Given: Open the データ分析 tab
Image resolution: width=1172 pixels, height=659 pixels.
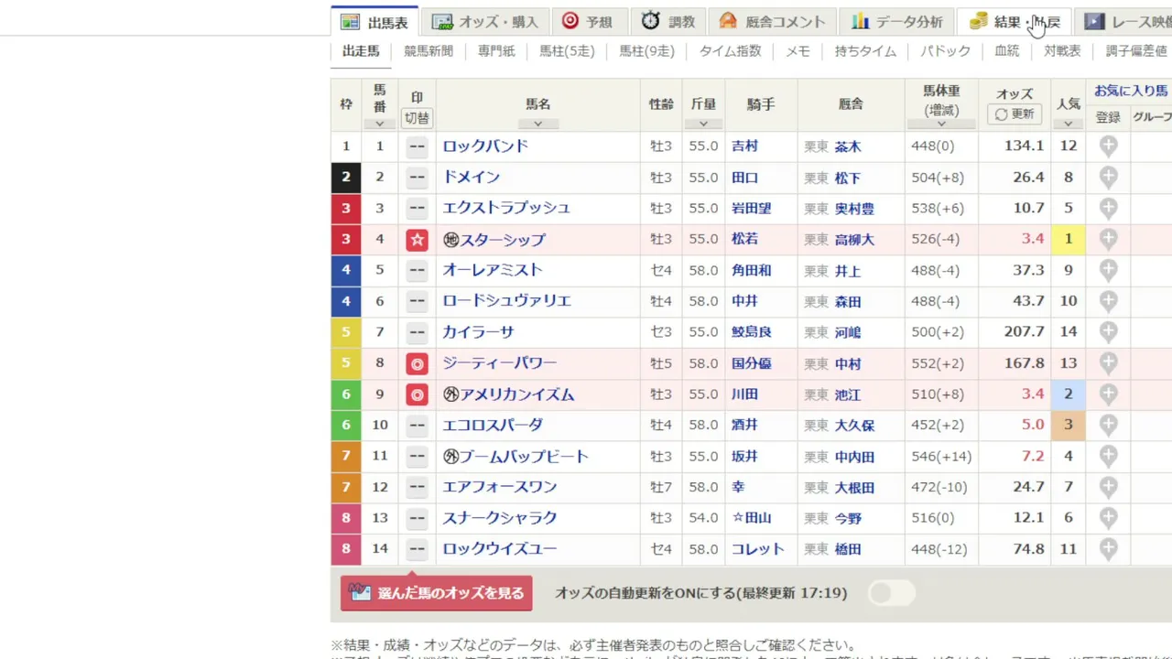Looking at the screenshot, I should 895,22.
